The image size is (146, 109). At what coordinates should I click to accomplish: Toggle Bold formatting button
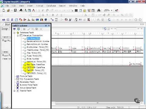pyautogui.click(x=53, y=15)
